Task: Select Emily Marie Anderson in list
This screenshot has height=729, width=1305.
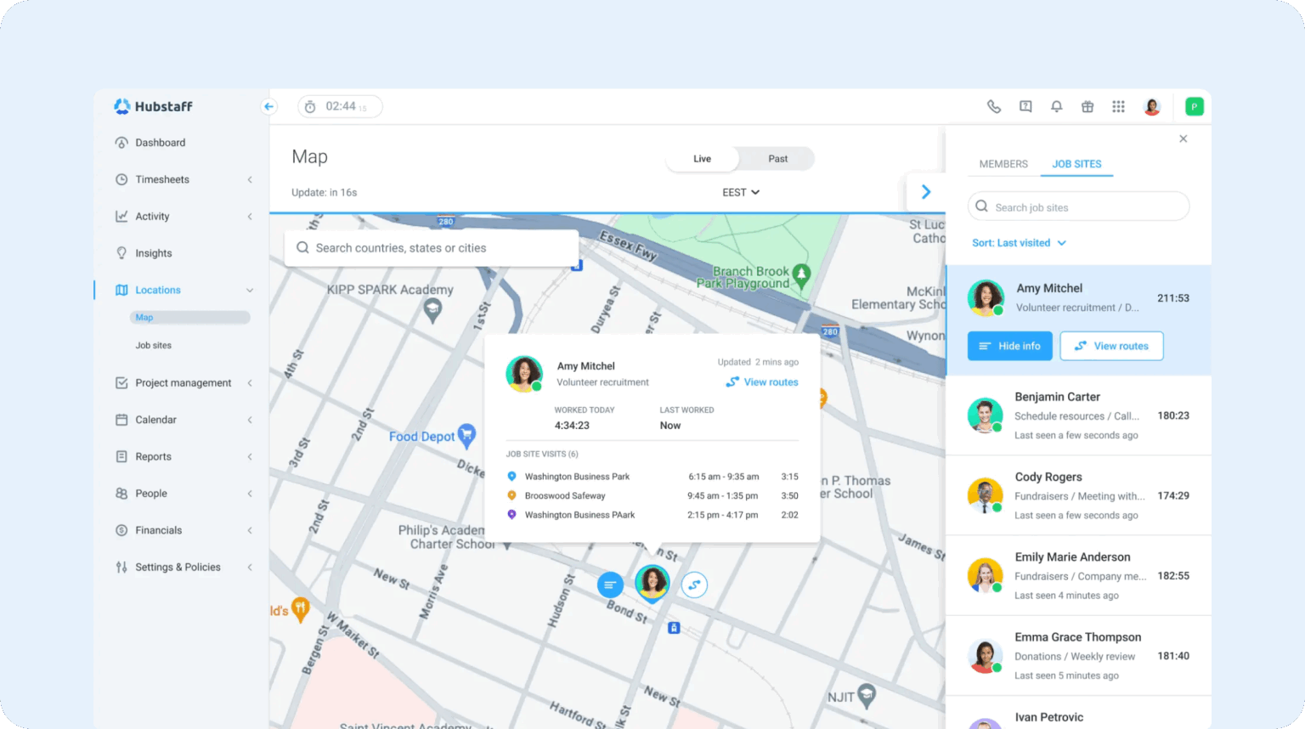Action: pos(1078,576)
